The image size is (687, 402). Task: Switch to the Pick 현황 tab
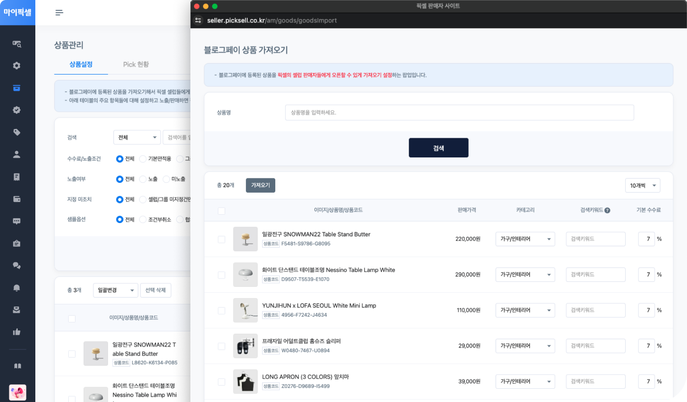[136, 64]
